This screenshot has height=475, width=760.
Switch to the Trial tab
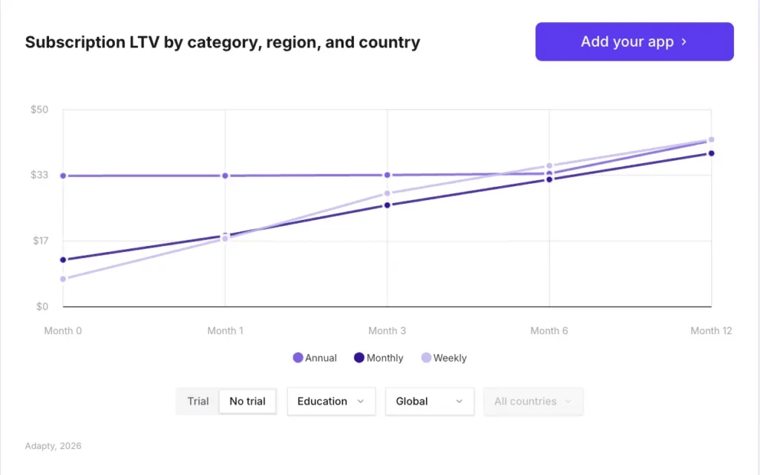(197, 401)
